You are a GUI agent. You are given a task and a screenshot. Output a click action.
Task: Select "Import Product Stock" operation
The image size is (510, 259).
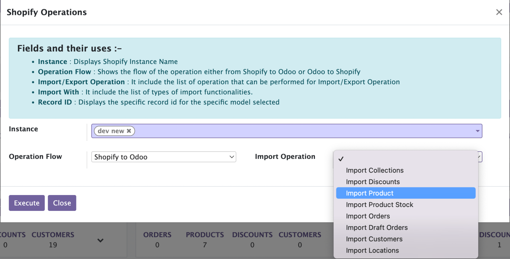[380, 205]
